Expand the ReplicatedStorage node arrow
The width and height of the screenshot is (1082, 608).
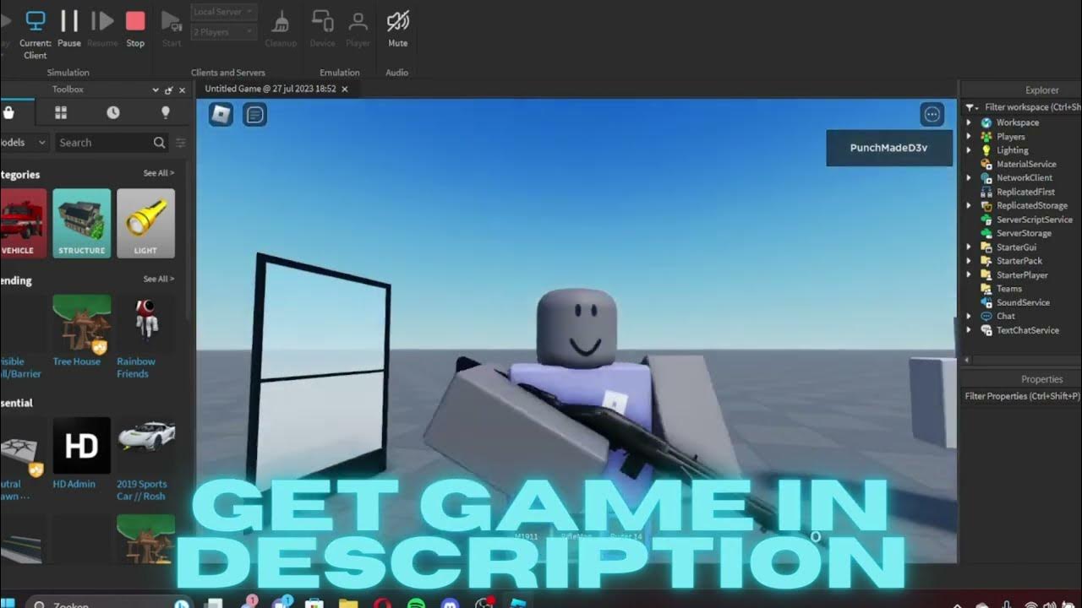pos(969,205)
